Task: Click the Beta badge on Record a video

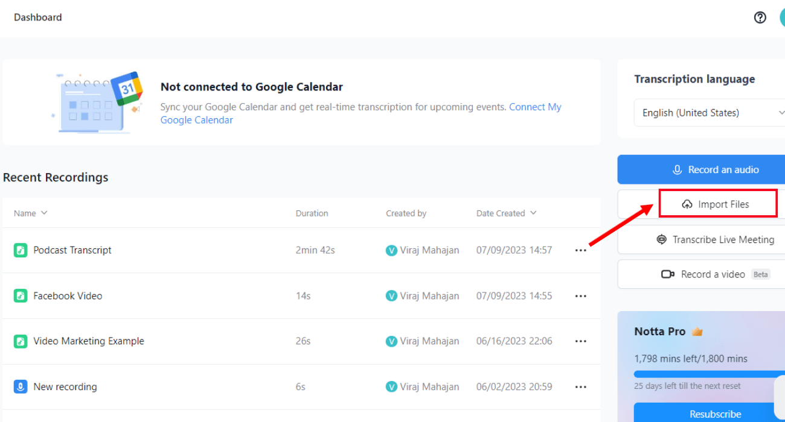Action: point(761,274)
